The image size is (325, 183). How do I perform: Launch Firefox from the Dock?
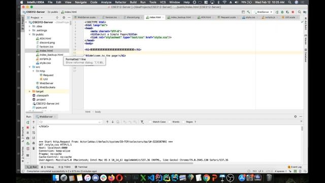111,178
